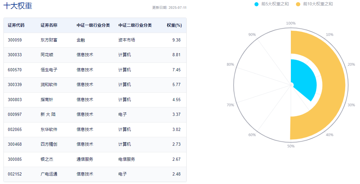Open the 同花顺 stock name
This screenshot has width=360, height=184.
pyautogui.click(x=47, y=55)
